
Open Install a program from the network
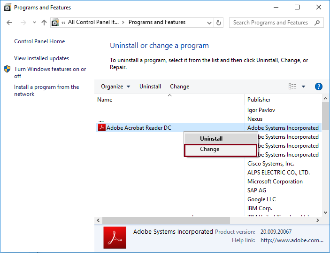click(46, 90)
